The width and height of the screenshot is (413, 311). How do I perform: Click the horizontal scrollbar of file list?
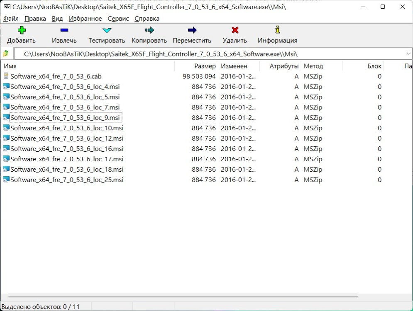[x=183, y=297]
